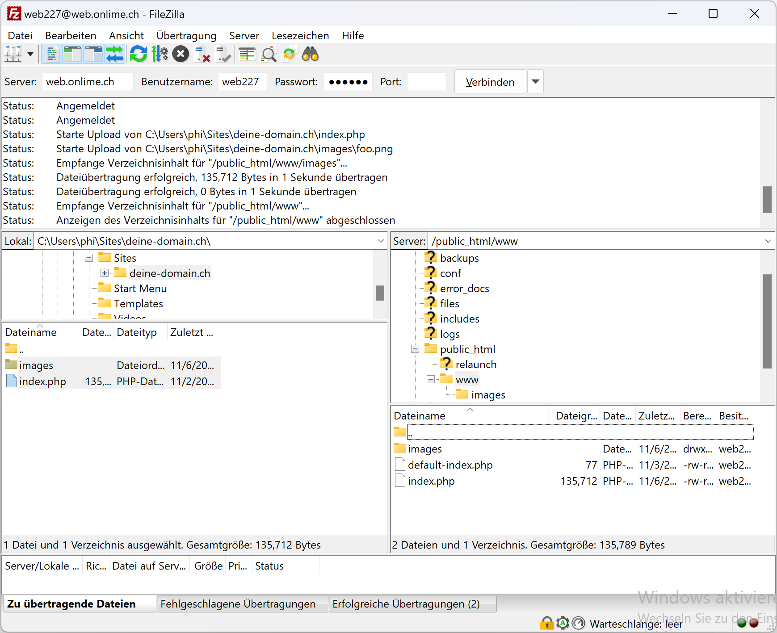Select the error_docs folder in server tree
The width and height of the screenshot is (777, 633).
tap(464, 289)
